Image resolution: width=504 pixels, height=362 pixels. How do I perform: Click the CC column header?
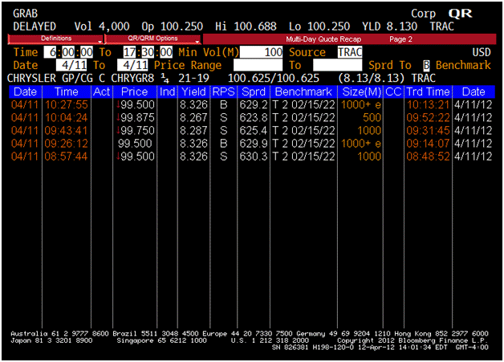pos(393,92)
